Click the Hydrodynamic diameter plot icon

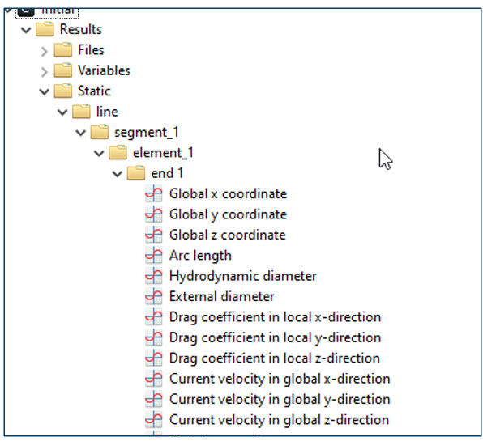click(154, 276)
